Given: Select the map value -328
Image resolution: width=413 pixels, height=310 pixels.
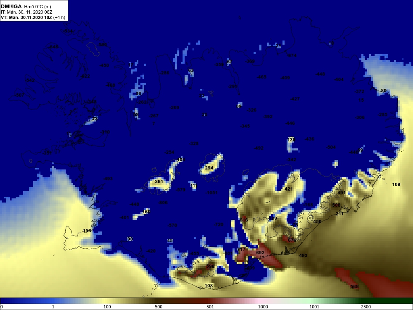Looking at the screenshot, I should click(194, 144).
